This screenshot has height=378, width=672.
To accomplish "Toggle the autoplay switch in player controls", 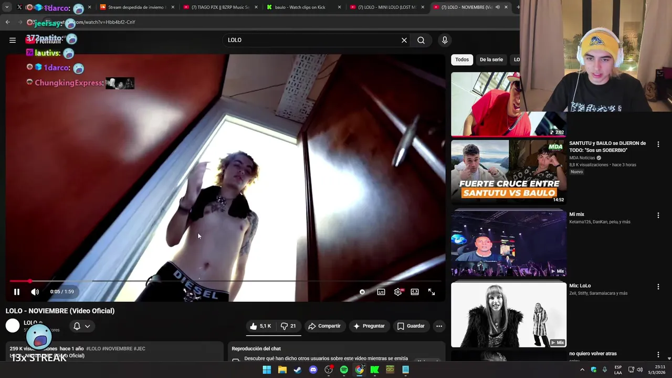I will (x=362, y=292).
